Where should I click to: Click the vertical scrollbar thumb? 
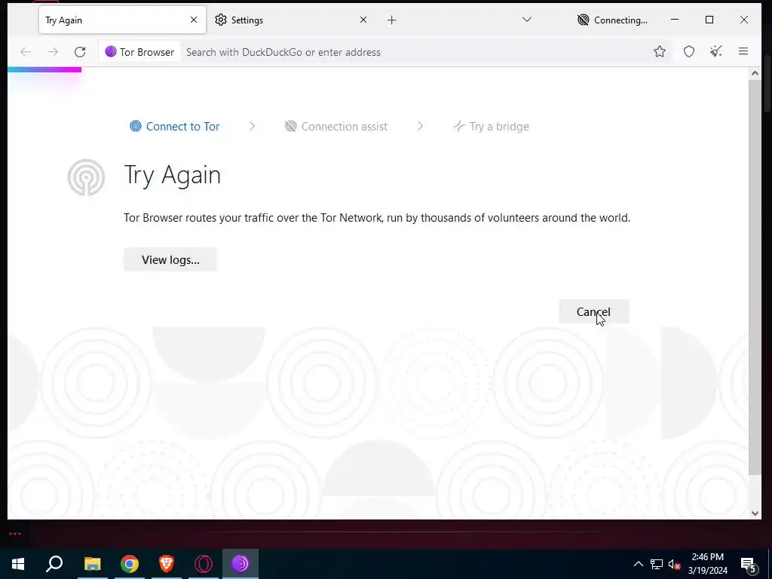[x=754, y=277]
